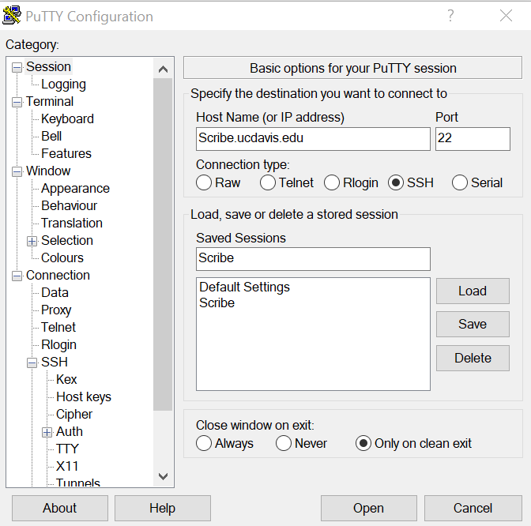Click the Load session button
This screenshot has height=526, width=531.
coord(473,291)
